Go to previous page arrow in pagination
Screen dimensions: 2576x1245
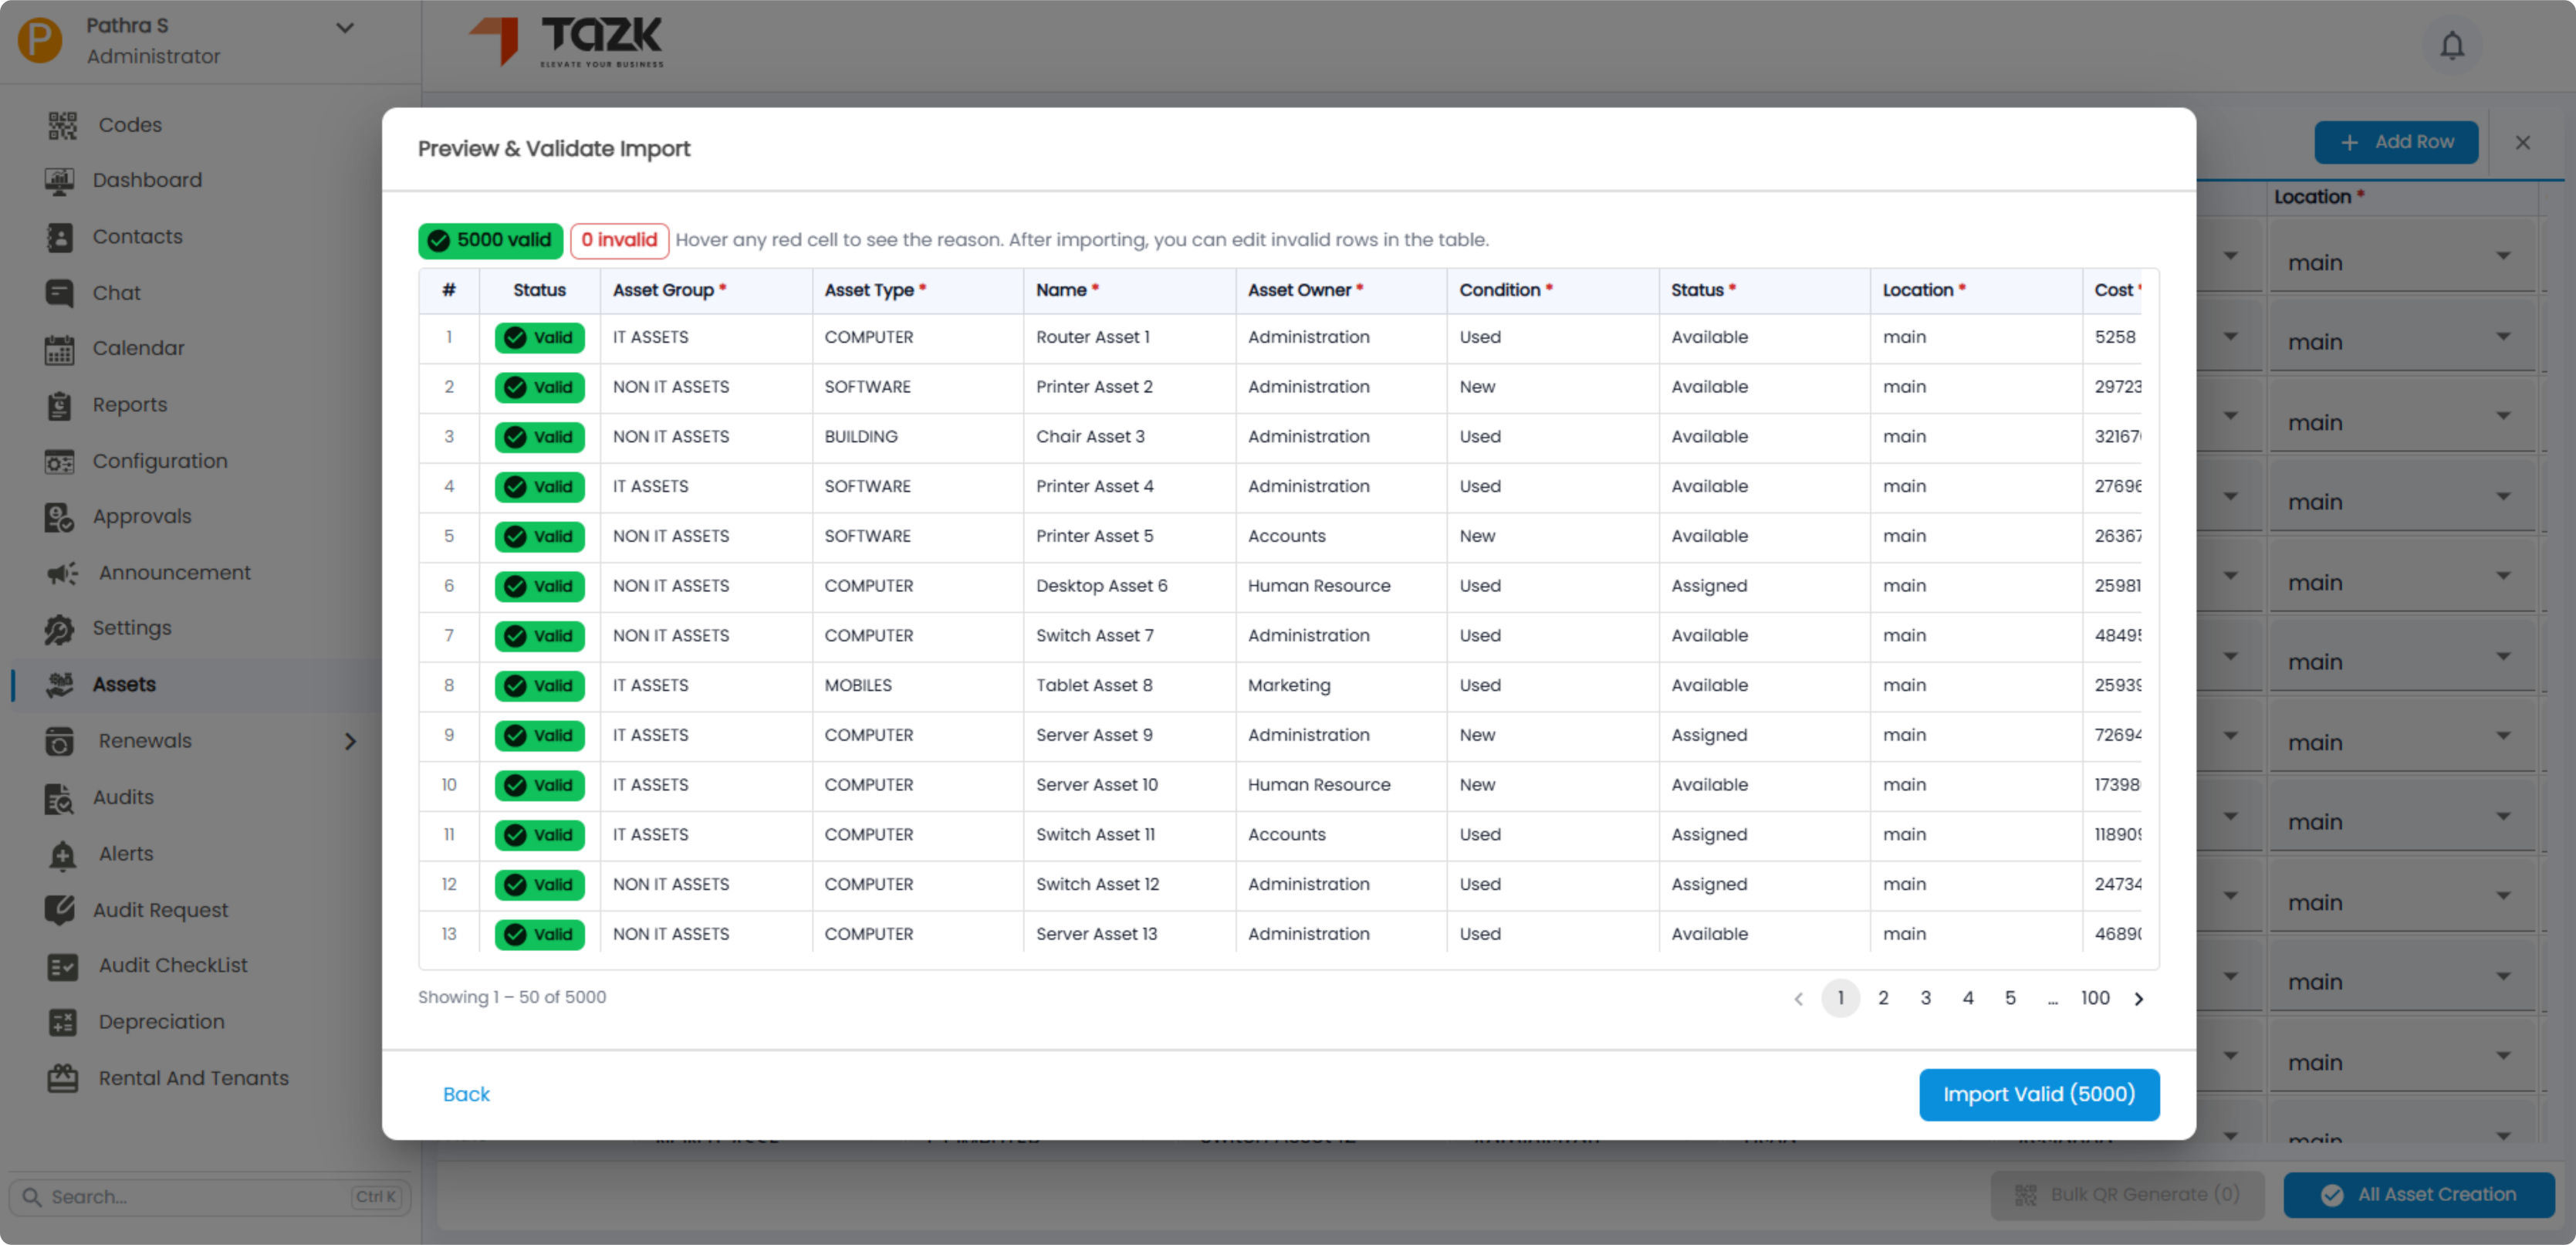(1798, 999)
